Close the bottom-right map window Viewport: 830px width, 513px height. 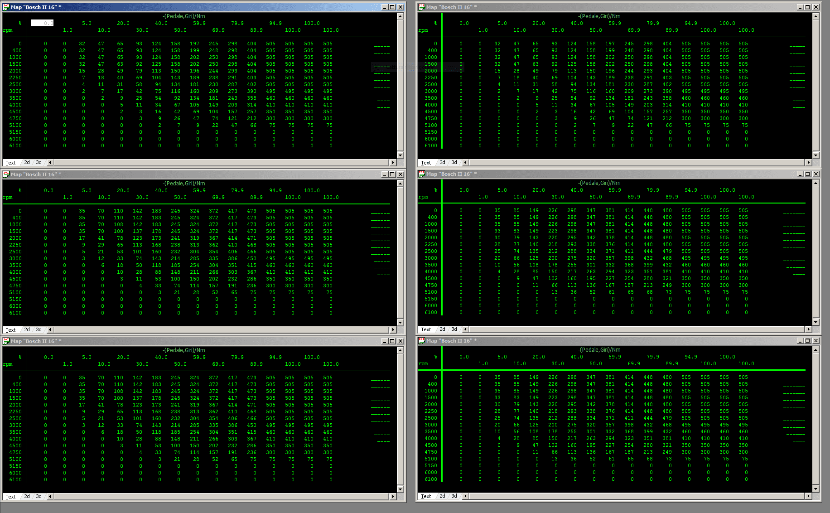tap(816, 341)
